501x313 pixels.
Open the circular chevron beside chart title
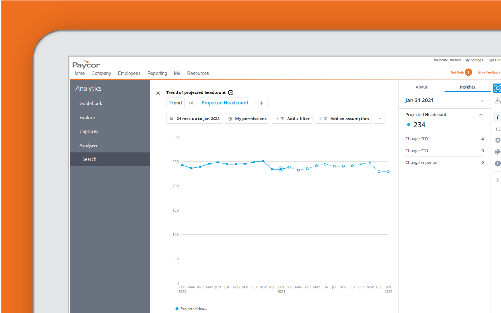coord(231,92)
